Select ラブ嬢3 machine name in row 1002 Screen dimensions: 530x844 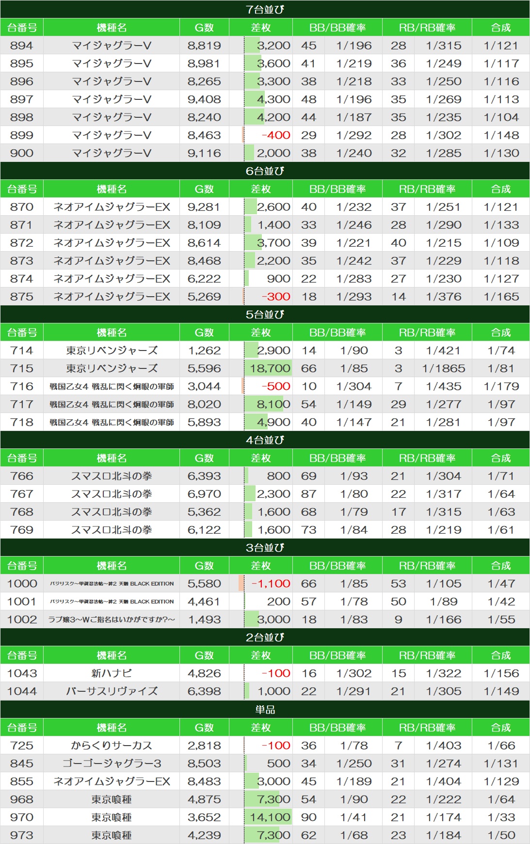pos(112,620)
